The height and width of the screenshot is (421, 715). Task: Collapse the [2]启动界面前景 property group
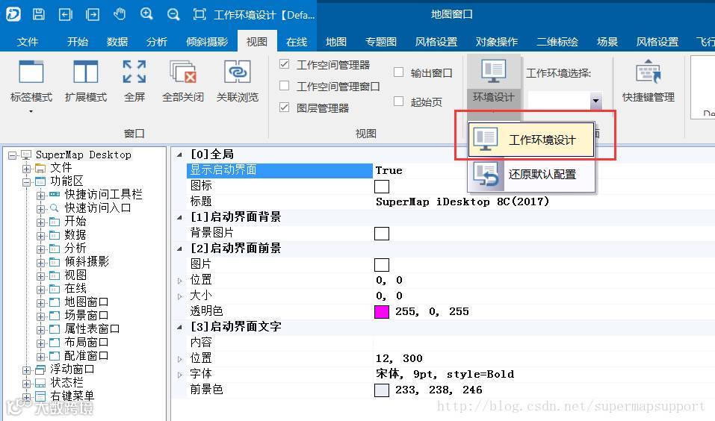(x=179, y=249)
